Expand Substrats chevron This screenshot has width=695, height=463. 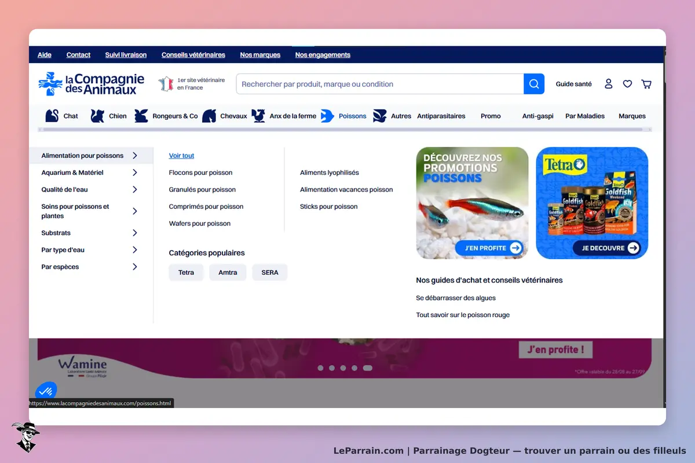pyautogui.click(x=135, y=233)
